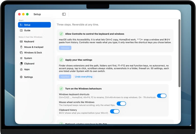Disable Windows keyboard shortcuts switch

(x=162, y=96)
